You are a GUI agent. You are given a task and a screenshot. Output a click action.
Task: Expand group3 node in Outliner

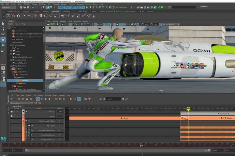pos(11,51)
